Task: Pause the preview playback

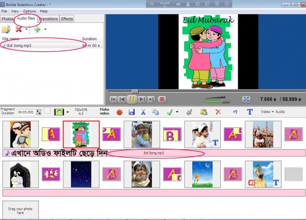Action: click(x=132, y=99)
